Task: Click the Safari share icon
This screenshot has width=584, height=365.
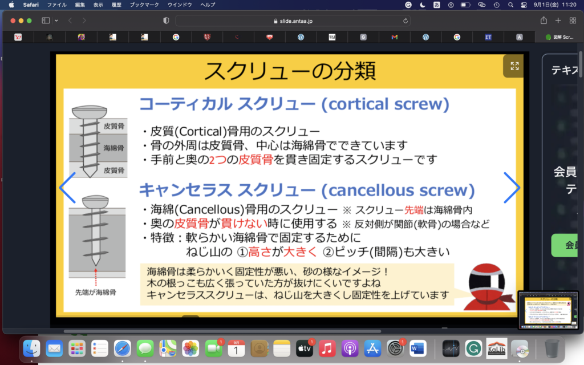Action: click(544, 21)
